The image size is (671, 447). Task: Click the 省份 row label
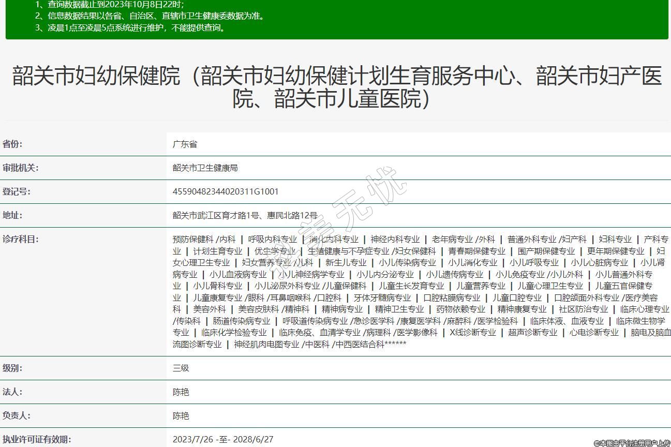pos(12,144)
